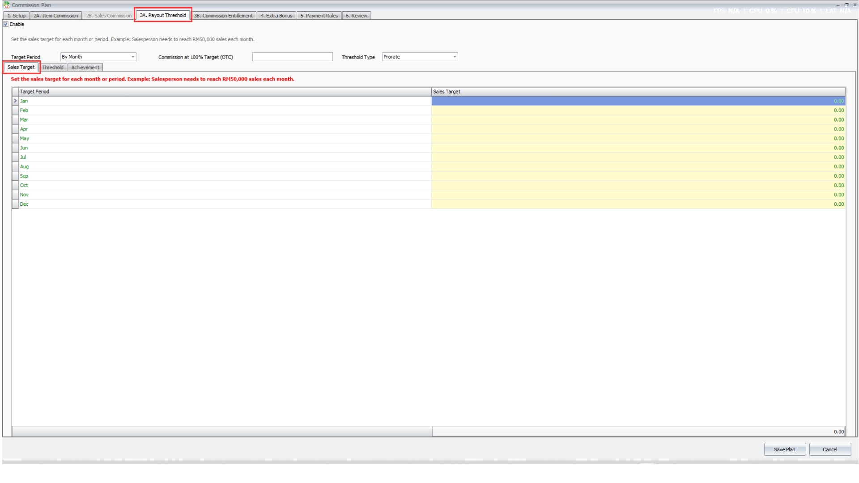
Task: Click the row selector beside Feb
Action: pyautogui.click(x=15, y=110)
